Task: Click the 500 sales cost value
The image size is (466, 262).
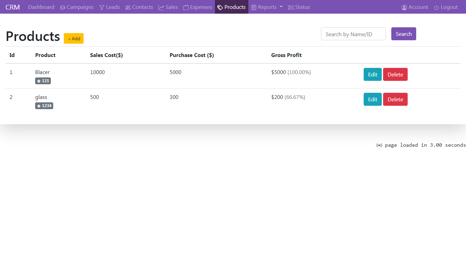Action: [x=94, y=97]
